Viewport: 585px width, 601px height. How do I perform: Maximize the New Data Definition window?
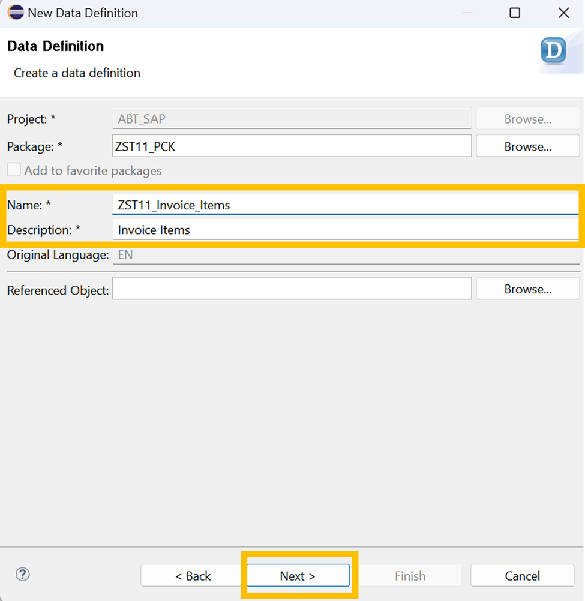pos(515,13)
